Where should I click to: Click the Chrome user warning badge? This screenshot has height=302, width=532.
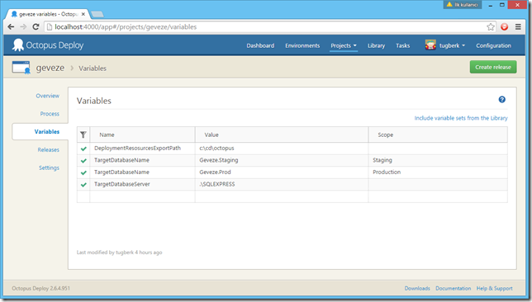point(462,5)
